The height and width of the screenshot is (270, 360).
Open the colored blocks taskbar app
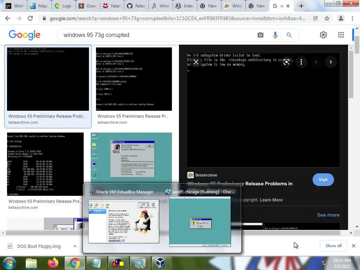pos(118,263)
